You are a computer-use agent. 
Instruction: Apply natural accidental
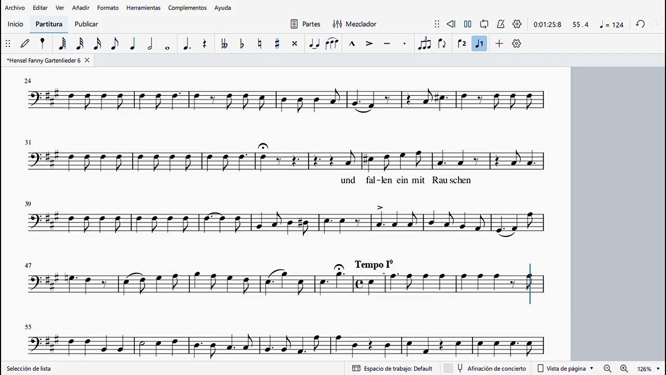[x=260, y=44]
